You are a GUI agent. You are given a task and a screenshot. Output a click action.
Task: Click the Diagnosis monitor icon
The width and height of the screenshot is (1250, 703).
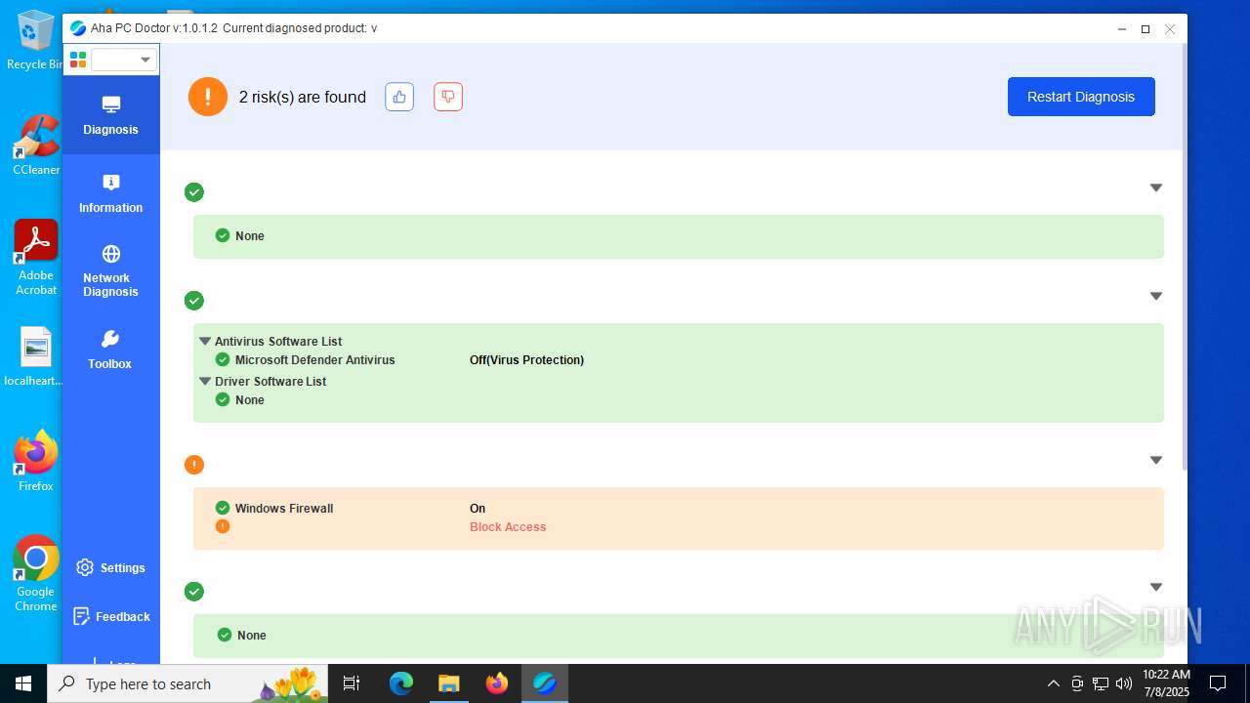click(110, 104)
